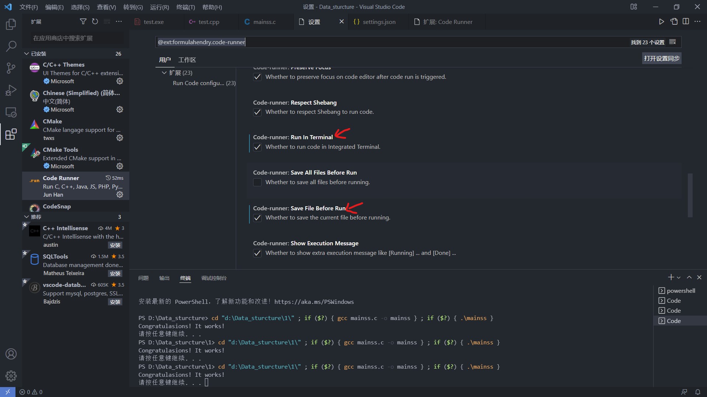Customize layout icon in title bar
Image resolution: width=707 pixels, height=397 pixels.
pyautogui.click(x=634, y=7)
